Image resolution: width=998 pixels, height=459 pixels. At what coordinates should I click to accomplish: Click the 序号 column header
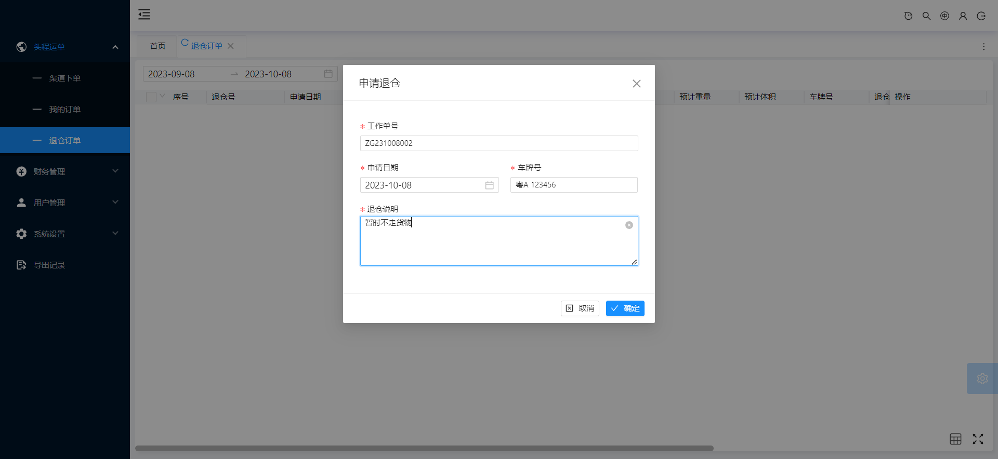coord(180,97)
